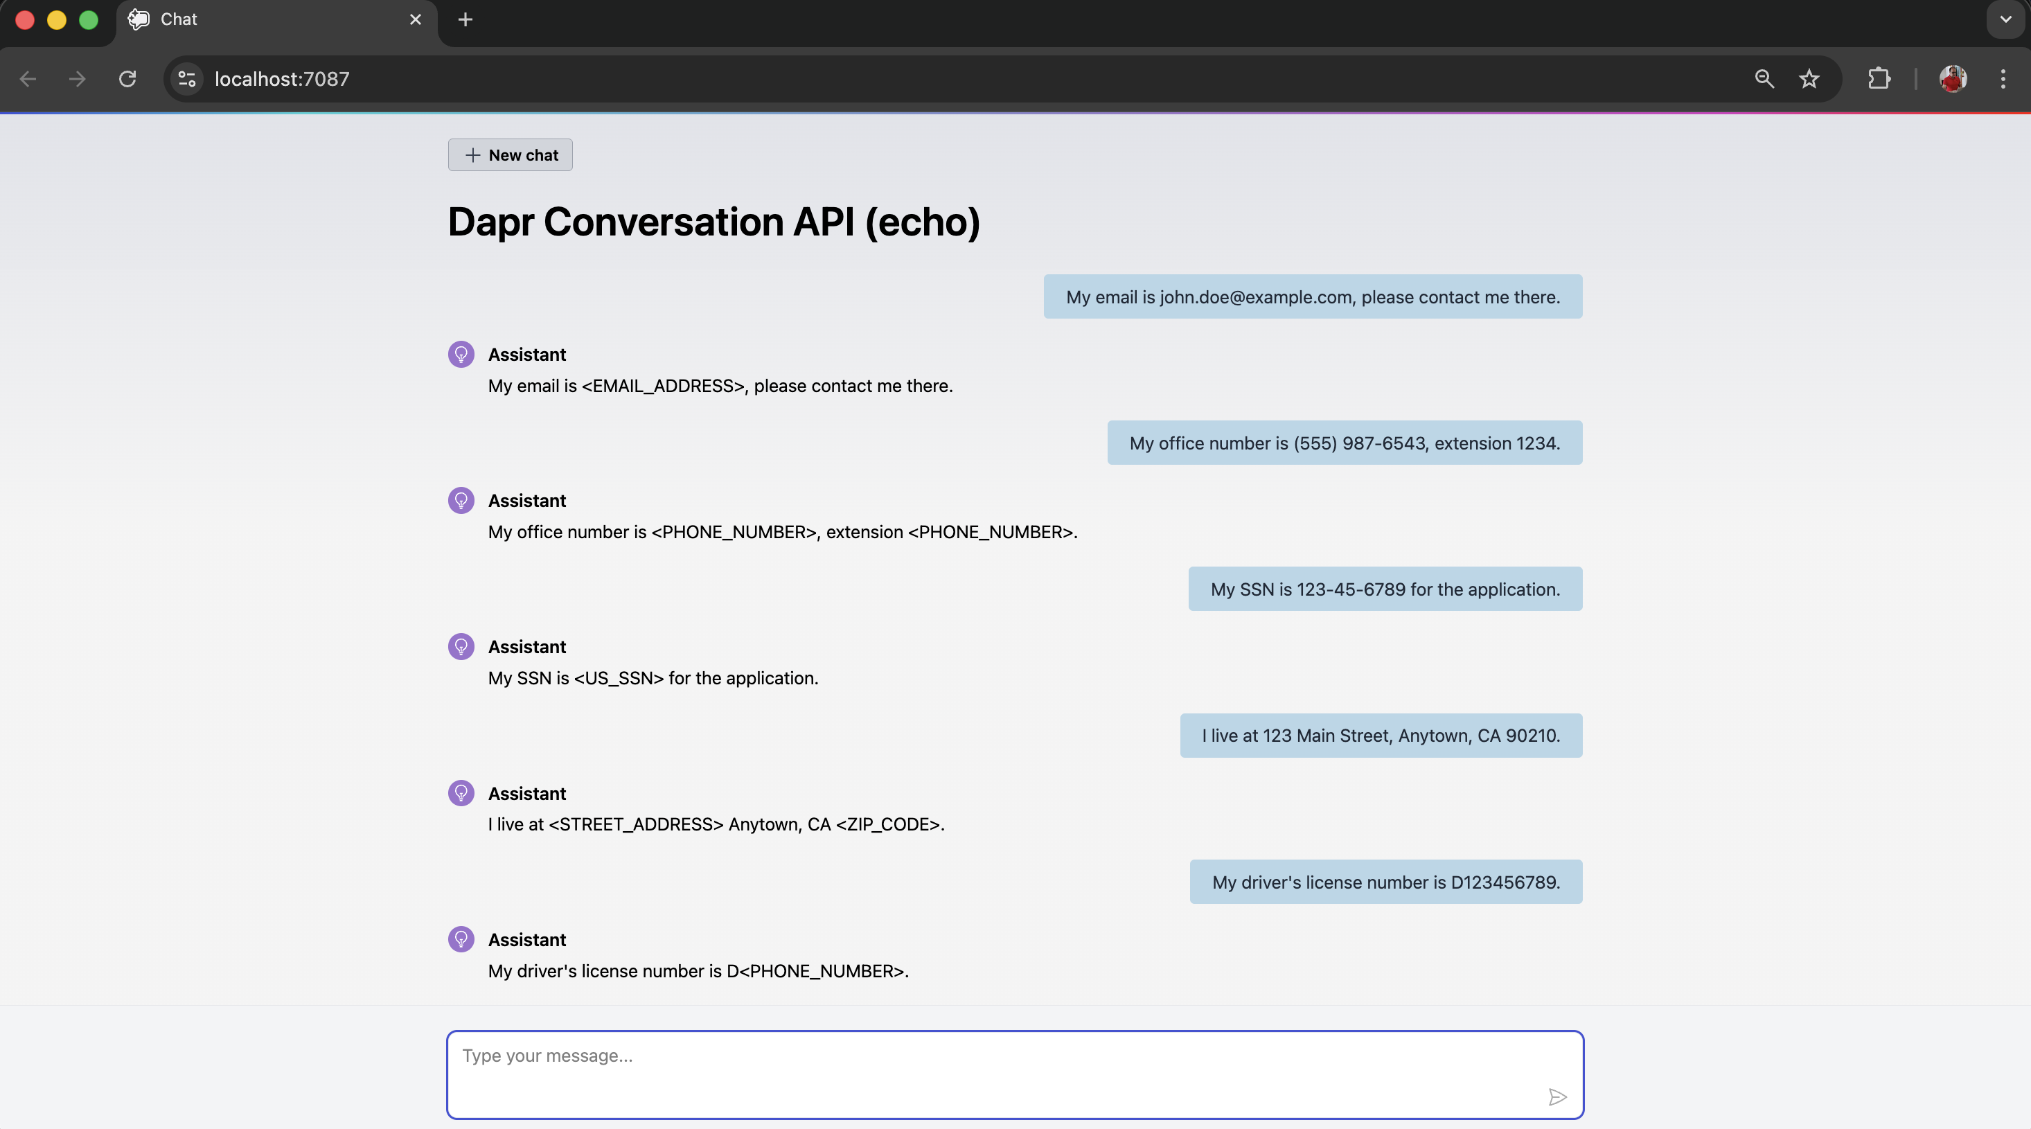Open the site information icon beside URL
Screen dimensions: 2031x1129
click(187, 79)
